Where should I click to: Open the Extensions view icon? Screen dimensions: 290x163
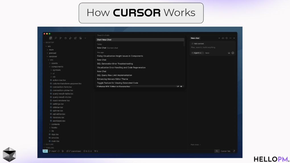(x=75, y=38)
